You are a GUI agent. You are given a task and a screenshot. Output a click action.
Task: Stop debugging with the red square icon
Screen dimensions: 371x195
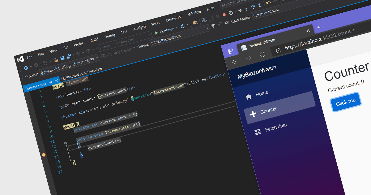click(224, 14)
